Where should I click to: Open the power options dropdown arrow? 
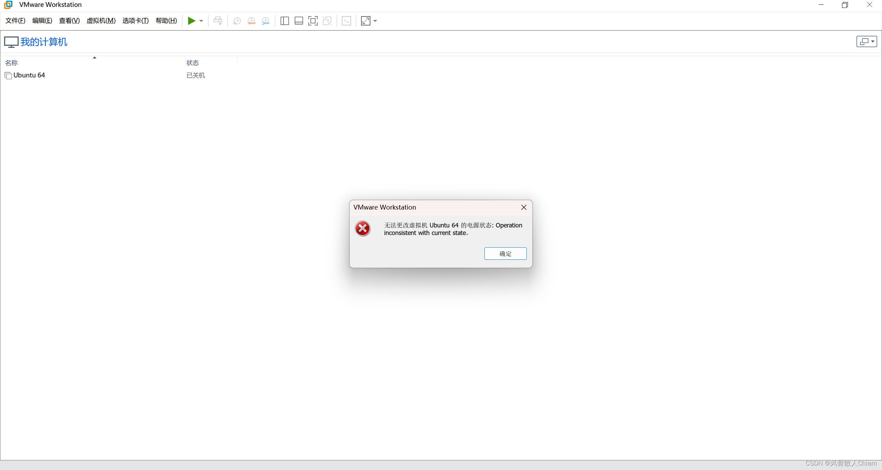201,21
